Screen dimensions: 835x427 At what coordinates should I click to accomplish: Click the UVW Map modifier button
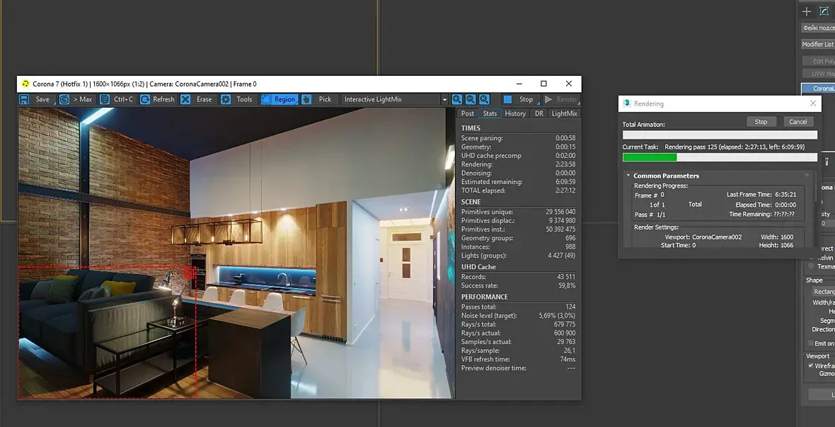click(819, 74)
